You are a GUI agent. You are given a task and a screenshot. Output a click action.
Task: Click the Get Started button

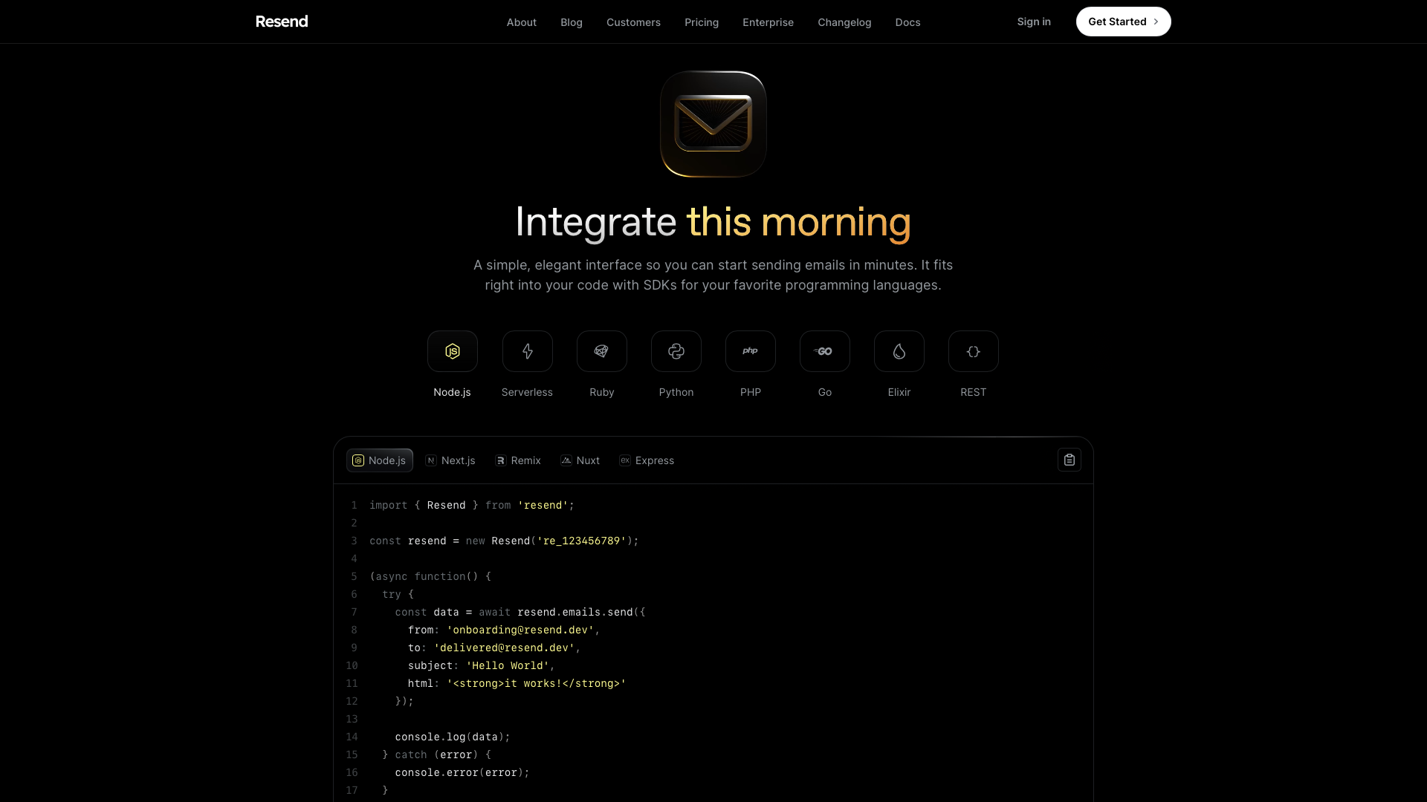[1123, 22]
